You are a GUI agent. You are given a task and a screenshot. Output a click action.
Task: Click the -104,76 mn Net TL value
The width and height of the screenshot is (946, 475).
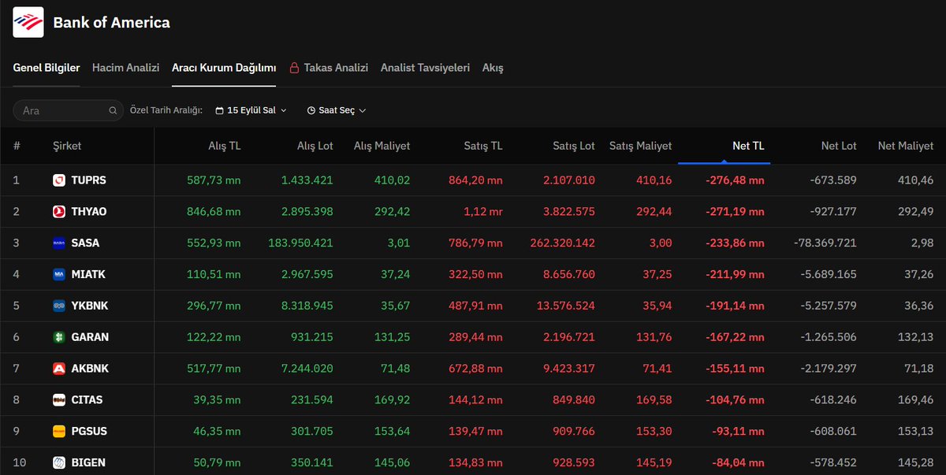(735, 399)
